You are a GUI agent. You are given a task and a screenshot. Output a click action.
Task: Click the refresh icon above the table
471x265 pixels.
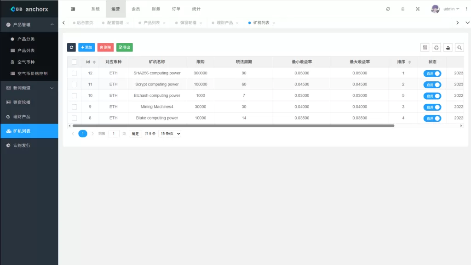click(x=71, y=47)
